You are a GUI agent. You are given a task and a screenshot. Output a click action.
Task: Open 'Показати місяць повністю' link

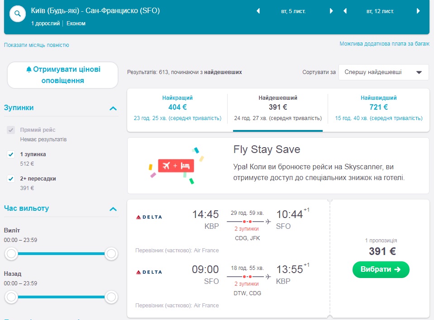coord(37,45)
